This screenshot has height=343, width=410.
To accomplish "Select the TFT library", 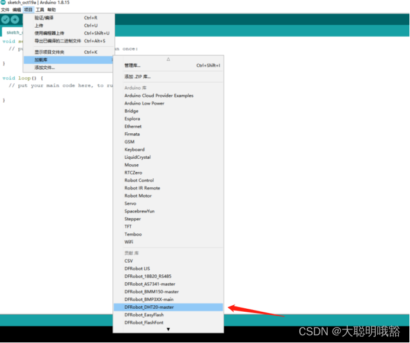I will click(x=169, y=227).
